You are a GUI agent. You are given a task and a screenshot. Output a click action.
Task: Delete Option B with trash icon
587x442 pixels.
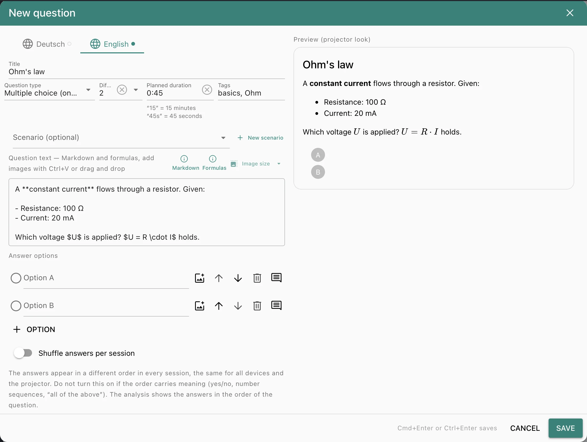click(x=257, y=306)
